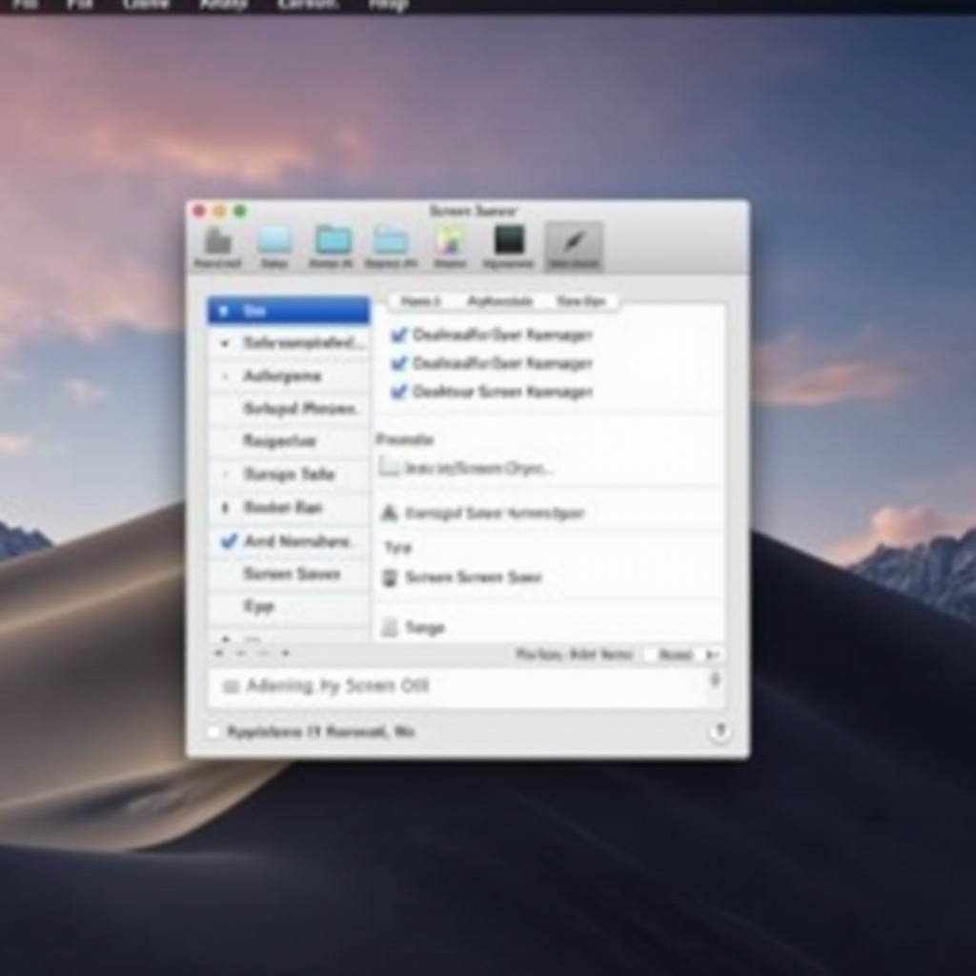Click the round help button at bottom right
This screenshot has width=976, height=976.
(720, 731)
